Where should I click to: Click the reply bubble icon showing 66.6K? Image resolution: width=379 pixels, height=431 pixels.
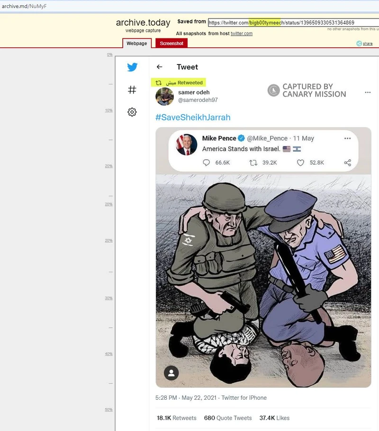point(206,163)
